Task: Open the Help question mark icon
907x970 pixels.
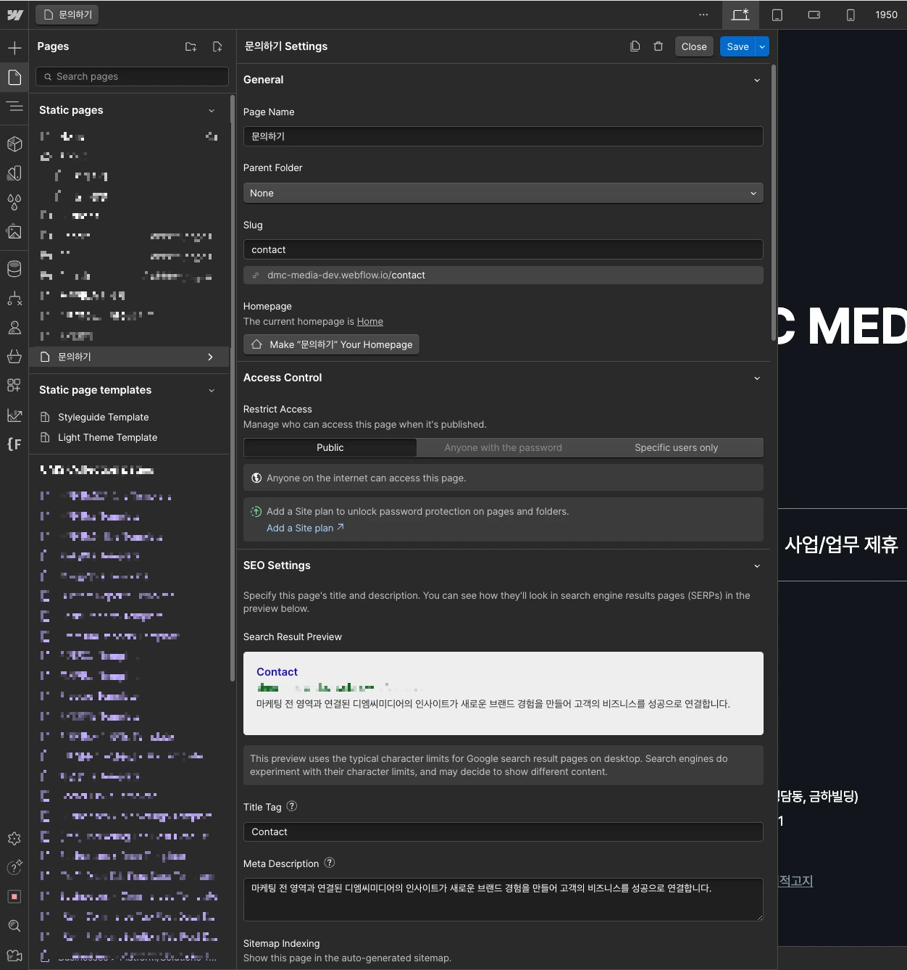Action: pyautogui.click(x=14, y=867)
